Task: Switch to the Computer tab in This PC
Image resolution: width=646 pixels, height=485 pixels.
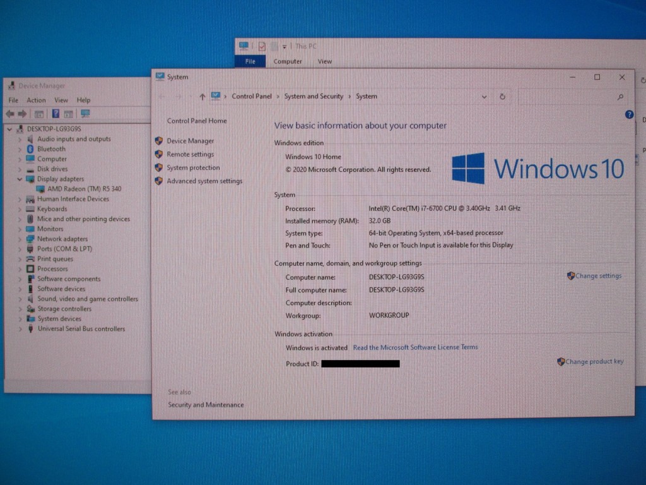Action: (x=288, y=61)
